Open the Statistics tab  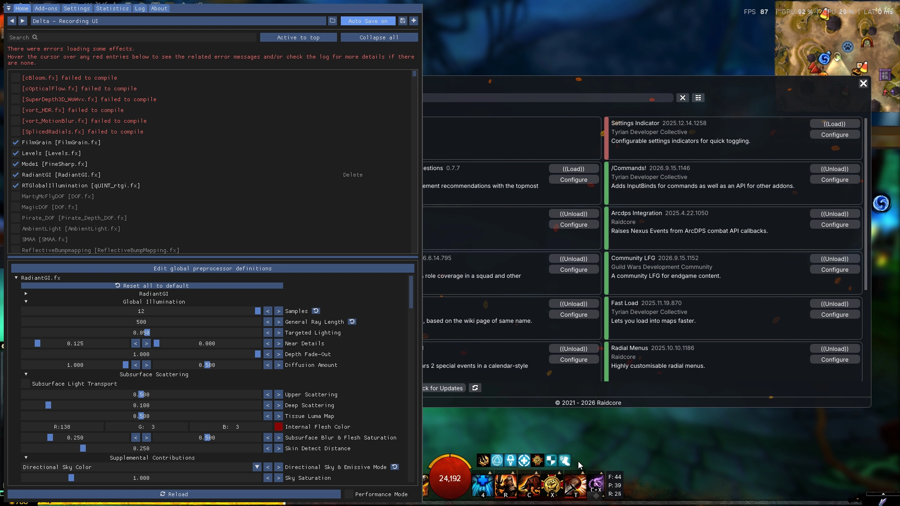[112, 8]
